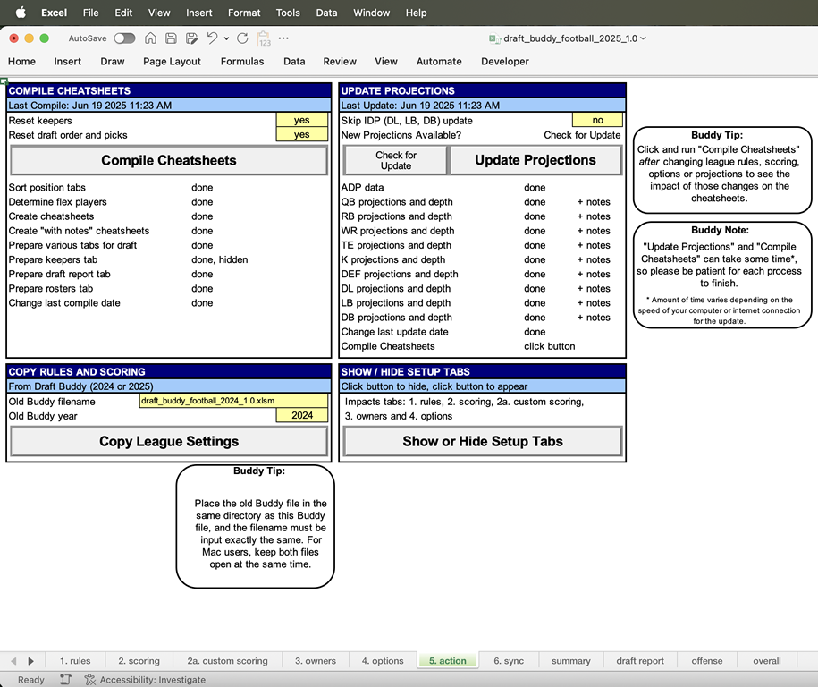Click the Compile Cheatsheets button
The width and height of the screenshot is (818, 687).
(169, 160)
